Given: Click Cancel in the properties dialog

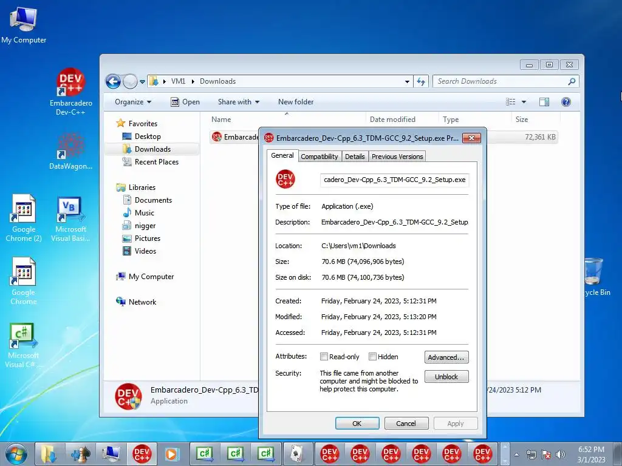Looking at the screenshot, I should pyautogui.click(x=406, y=423).
